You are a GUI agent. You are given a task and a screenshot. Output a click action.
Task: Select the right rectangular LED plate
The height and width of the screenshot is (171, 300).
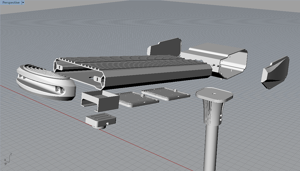[166, 94]
